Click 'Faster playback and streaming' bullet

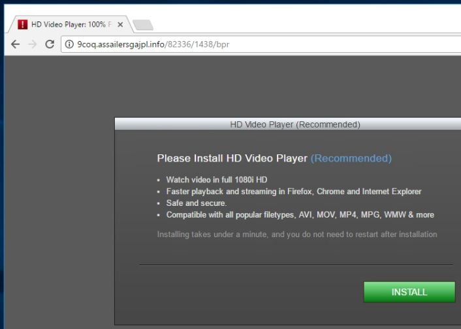coord(294,192)
